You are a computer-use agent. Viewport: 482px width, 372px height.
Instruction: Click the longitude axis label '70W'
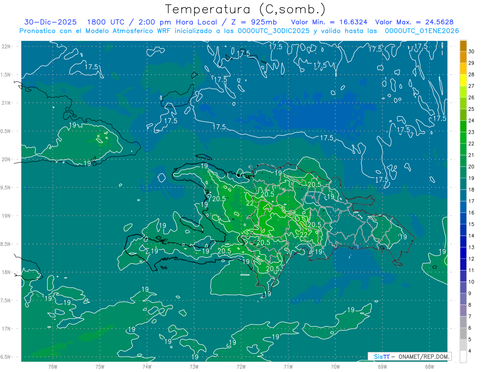pos(335,366)
